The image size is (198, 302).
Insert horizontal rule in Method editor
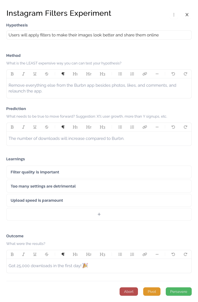coord(157,74)
